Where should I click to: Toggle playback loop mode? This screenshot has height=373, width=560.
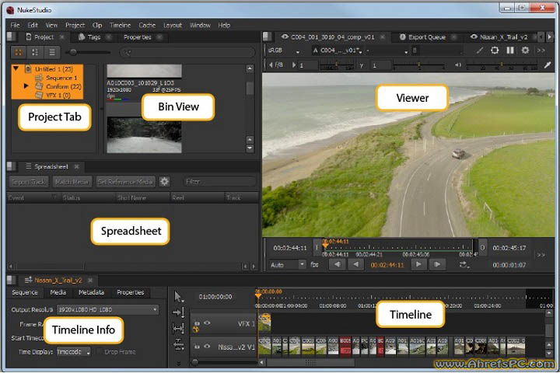[x=464, y=265]
